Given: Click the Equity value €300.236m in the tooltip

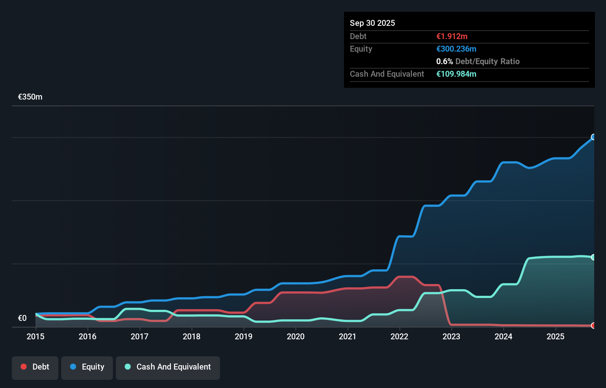Looking at the screenshot, I should [x=456, y=49].
